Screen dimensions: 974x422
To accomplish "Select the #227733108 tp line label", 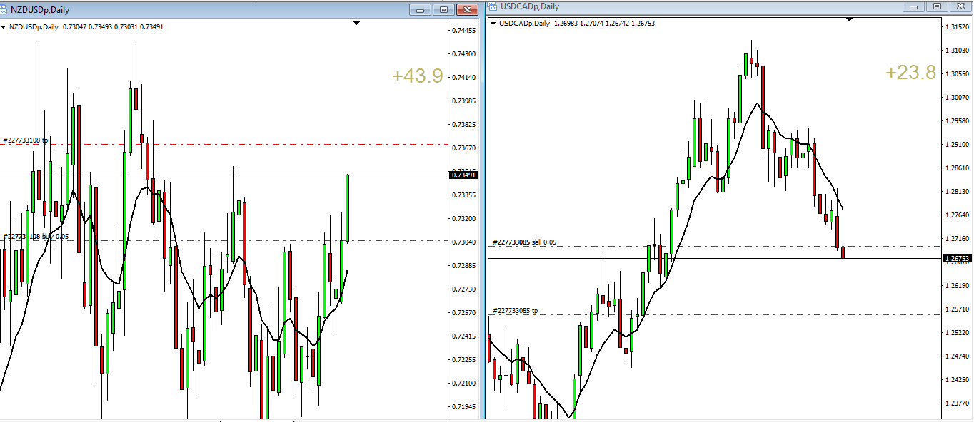I will coord(26,140).
